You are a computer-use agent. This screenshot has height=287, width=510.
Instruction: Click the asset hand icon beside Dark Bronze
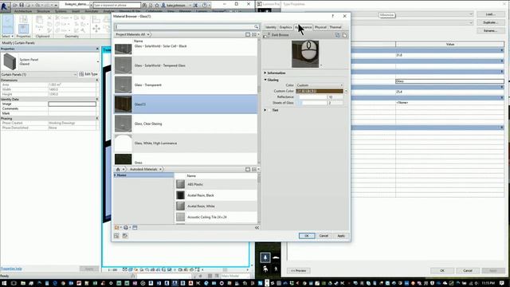265,35
